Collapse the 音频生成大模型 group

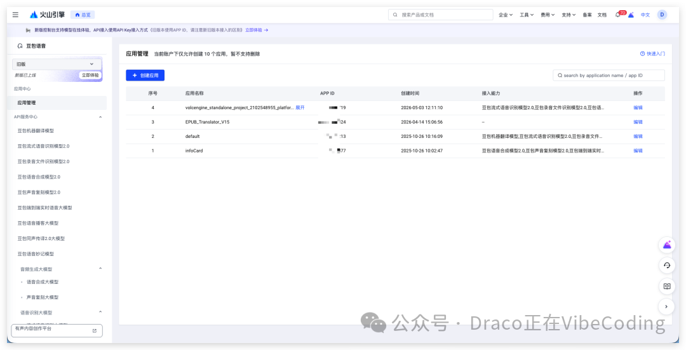tap(100, 269)
